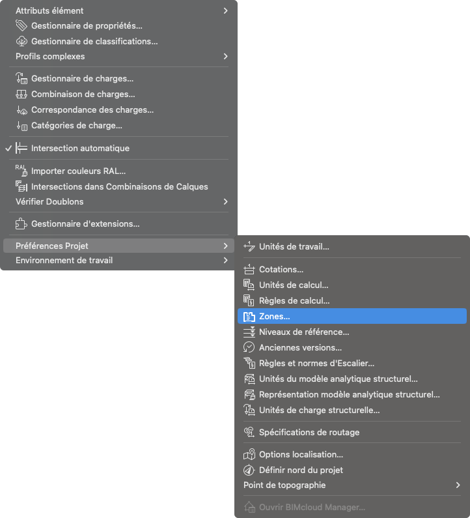This screenshot has width=470, height=518.
Task: Click the Importer couleurs RAL icon
Action: coord(21,171)
